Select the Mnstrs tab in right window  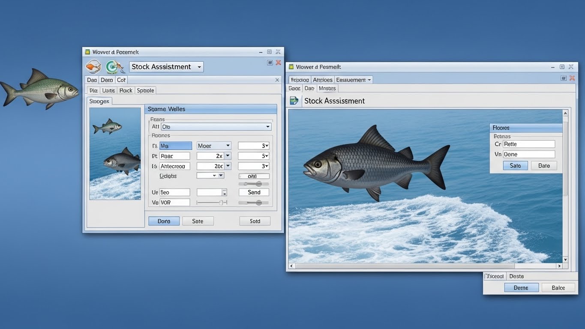(327, 88)
